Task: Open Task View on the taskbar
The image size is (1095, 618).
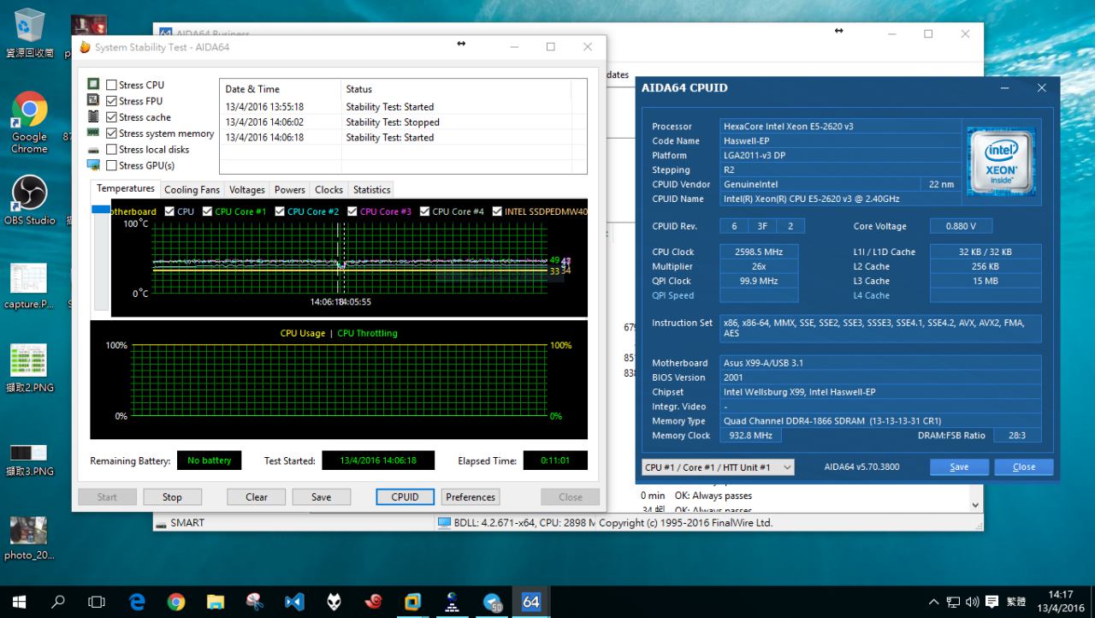Action: click(x=97, y=602)
